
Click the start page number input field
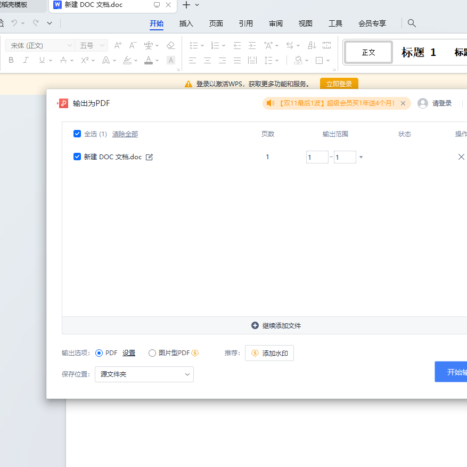317,157
